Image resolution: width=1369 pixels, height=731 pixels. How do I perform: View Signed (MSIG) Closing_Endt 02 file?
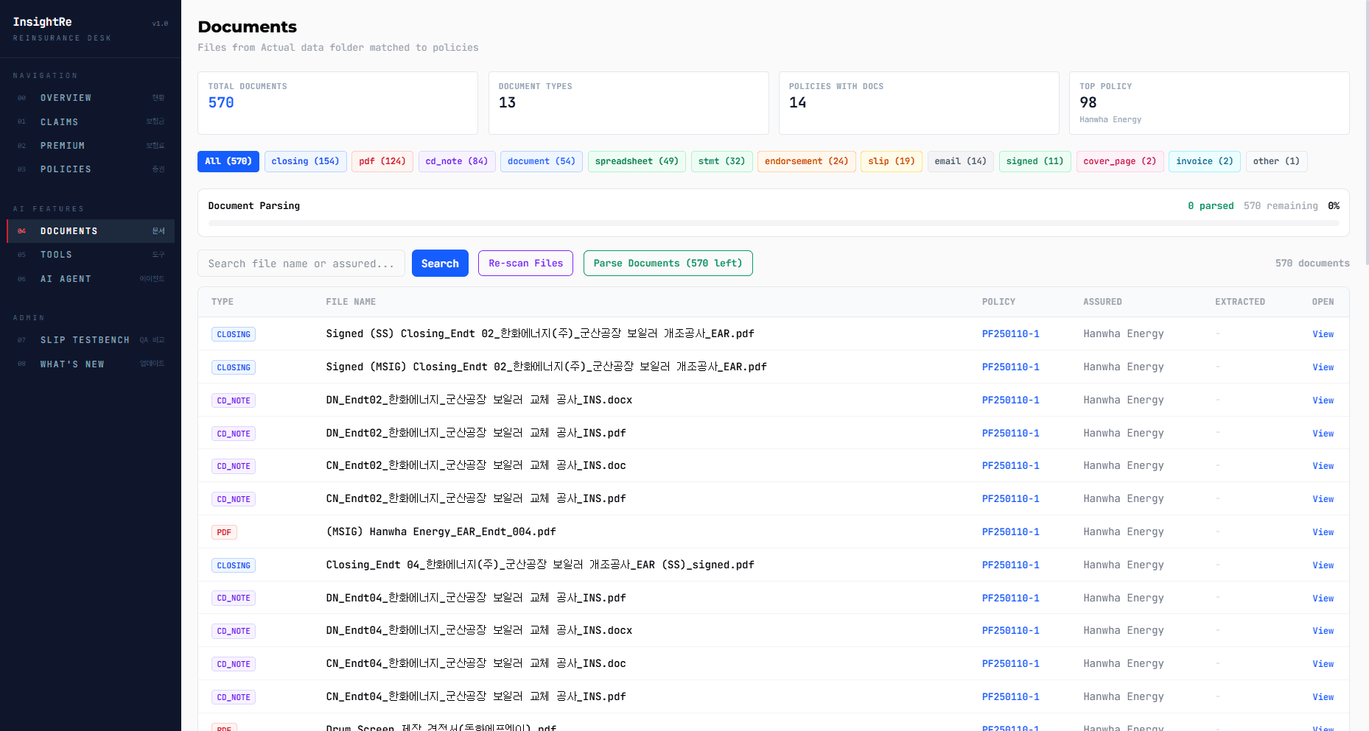tap(1323, 367)
